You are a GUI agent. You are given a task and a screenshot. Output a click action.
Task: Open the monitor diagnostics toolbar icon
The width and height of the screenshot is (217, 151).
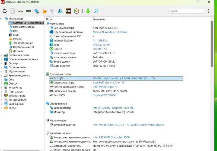37,11
